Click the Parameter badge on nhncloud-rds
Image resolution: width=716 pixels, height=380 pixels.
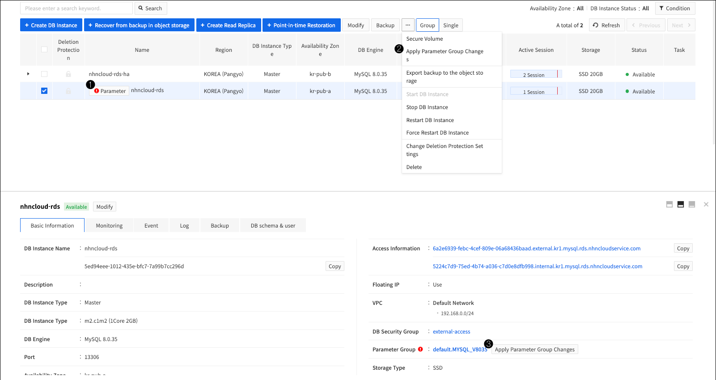(x=109, y=91)
